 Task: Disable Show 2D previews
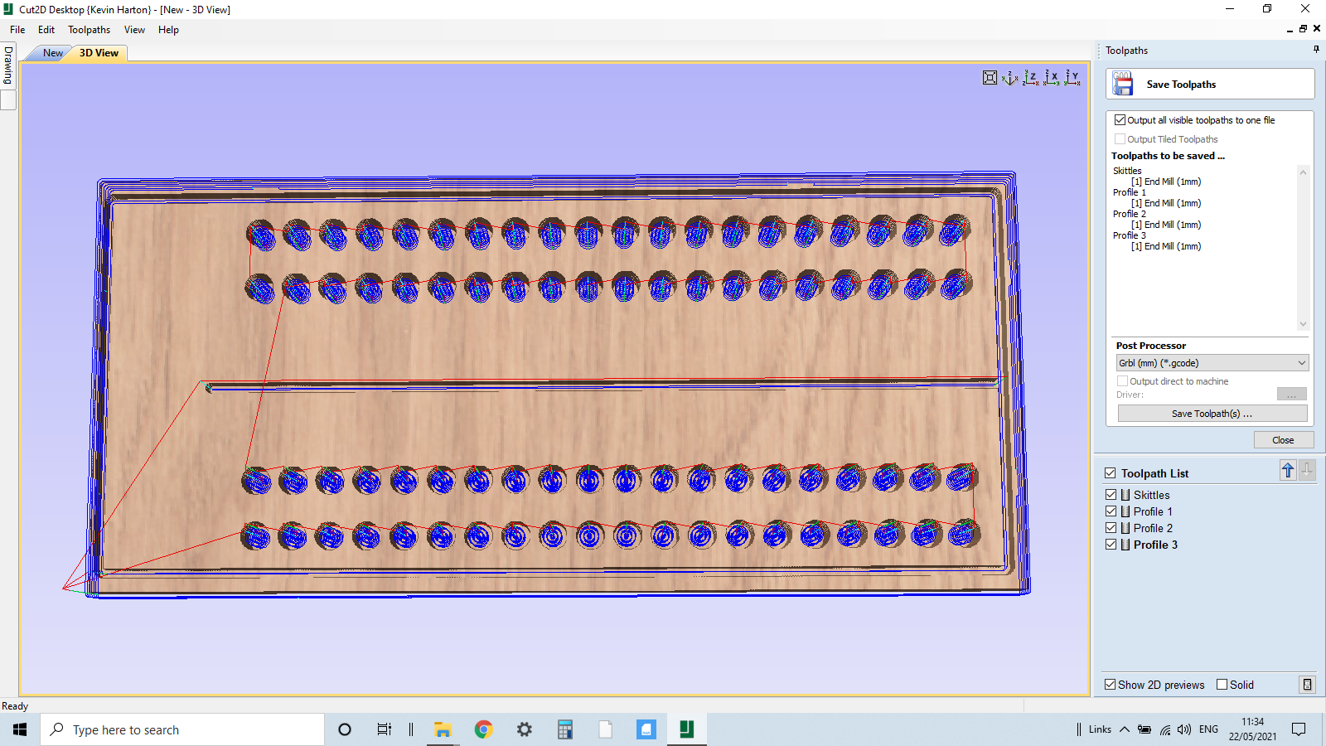click(1111, 685)
